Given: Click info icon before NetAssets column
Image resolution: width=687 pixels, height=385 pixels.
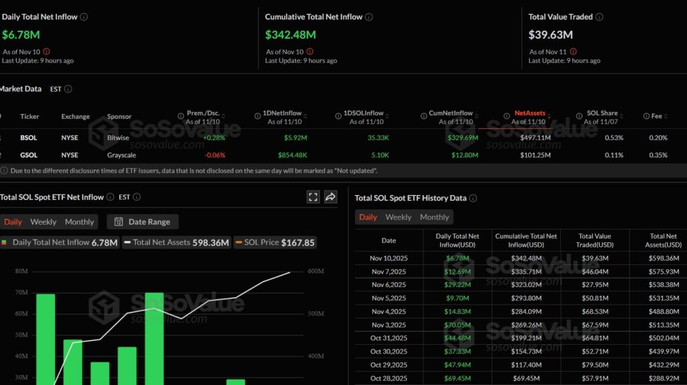Looking at the screenshot, I should [507, 116].
